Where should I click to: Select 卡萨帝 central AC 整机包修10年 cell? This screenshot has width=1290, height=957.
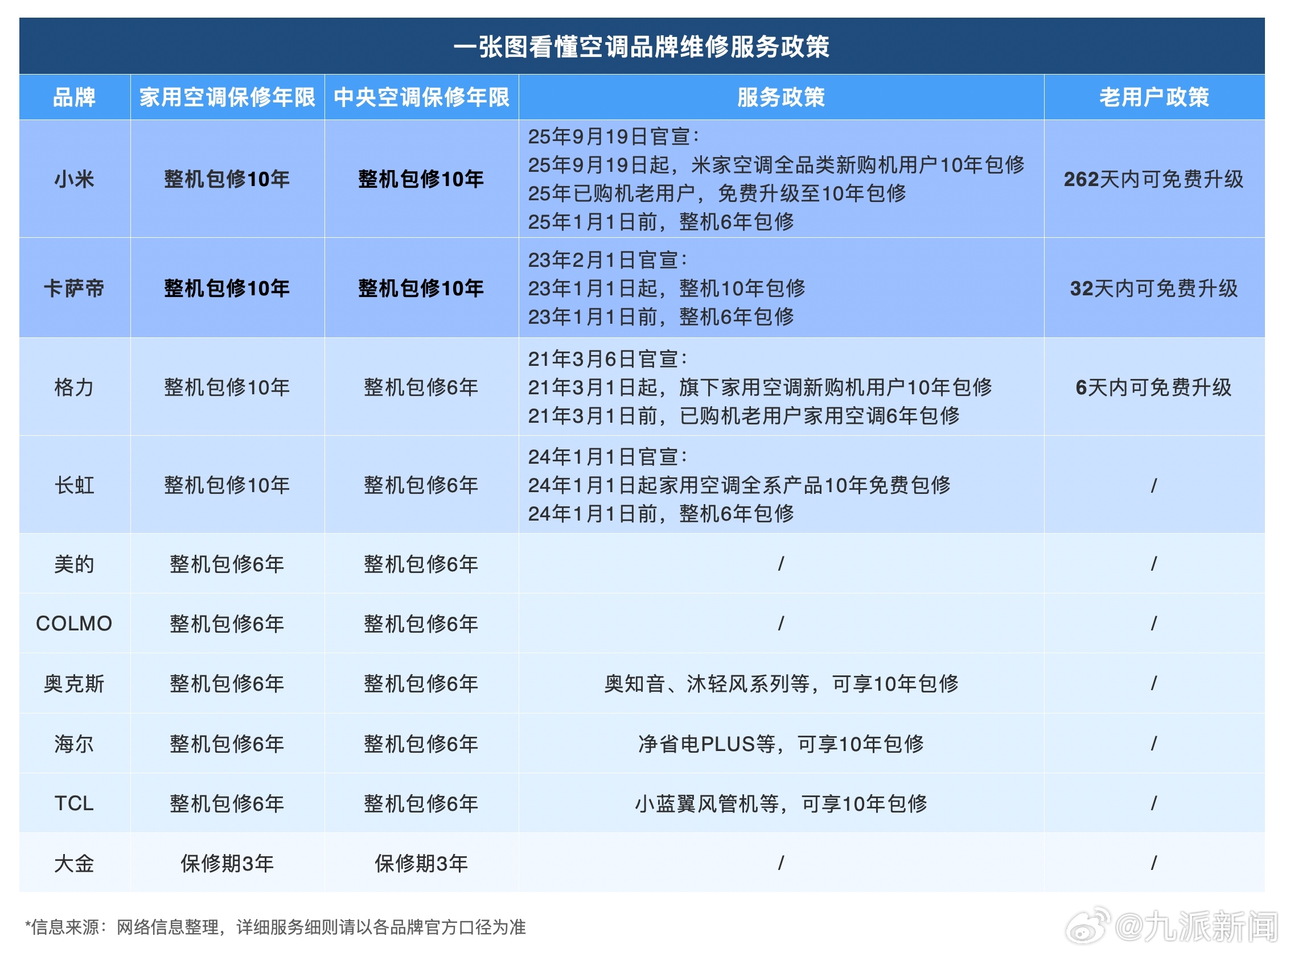[x=421, y=288]
